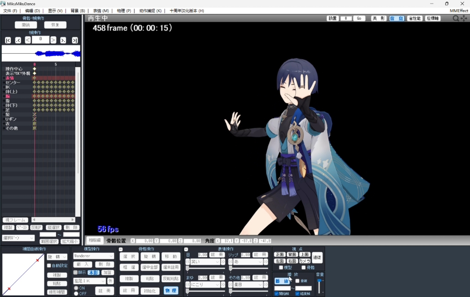Expand the 表情 track group

4,78
